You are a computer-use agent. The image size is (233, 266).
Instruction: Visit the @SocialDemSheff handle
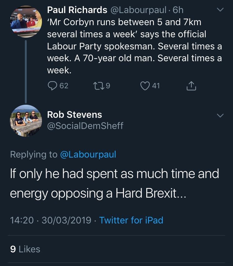85,126
